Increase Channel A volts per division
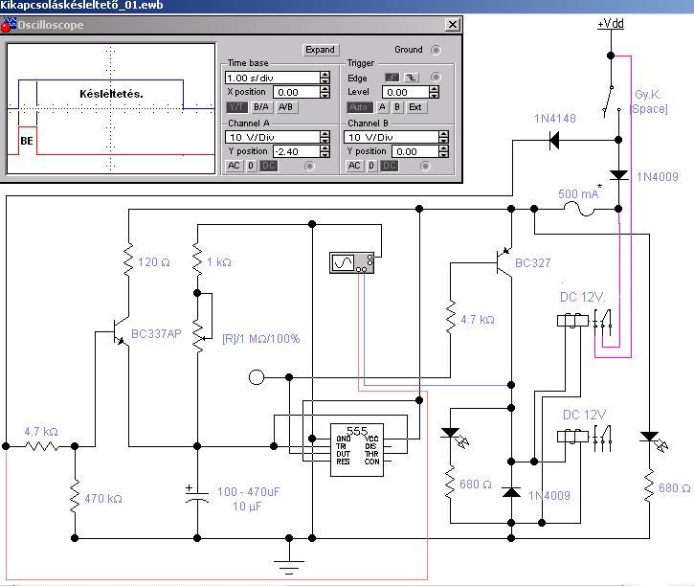The width and height of the screenshot is (694, 586). tap(325, 134)
